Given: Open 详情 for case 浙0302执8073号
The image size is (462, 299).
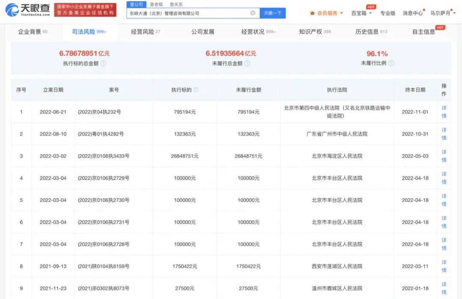Looking at the screenshot, I should click(x=444, y=288).
